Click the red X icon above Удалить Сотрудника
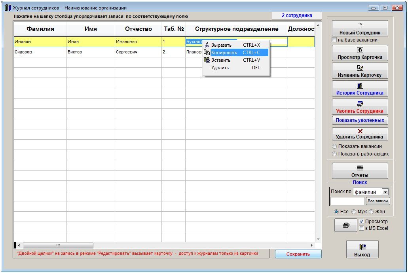 (x=360, y=131)
